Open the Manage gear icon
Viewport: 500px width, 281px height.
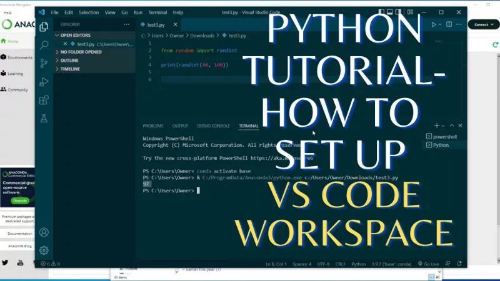pos(44,250)
